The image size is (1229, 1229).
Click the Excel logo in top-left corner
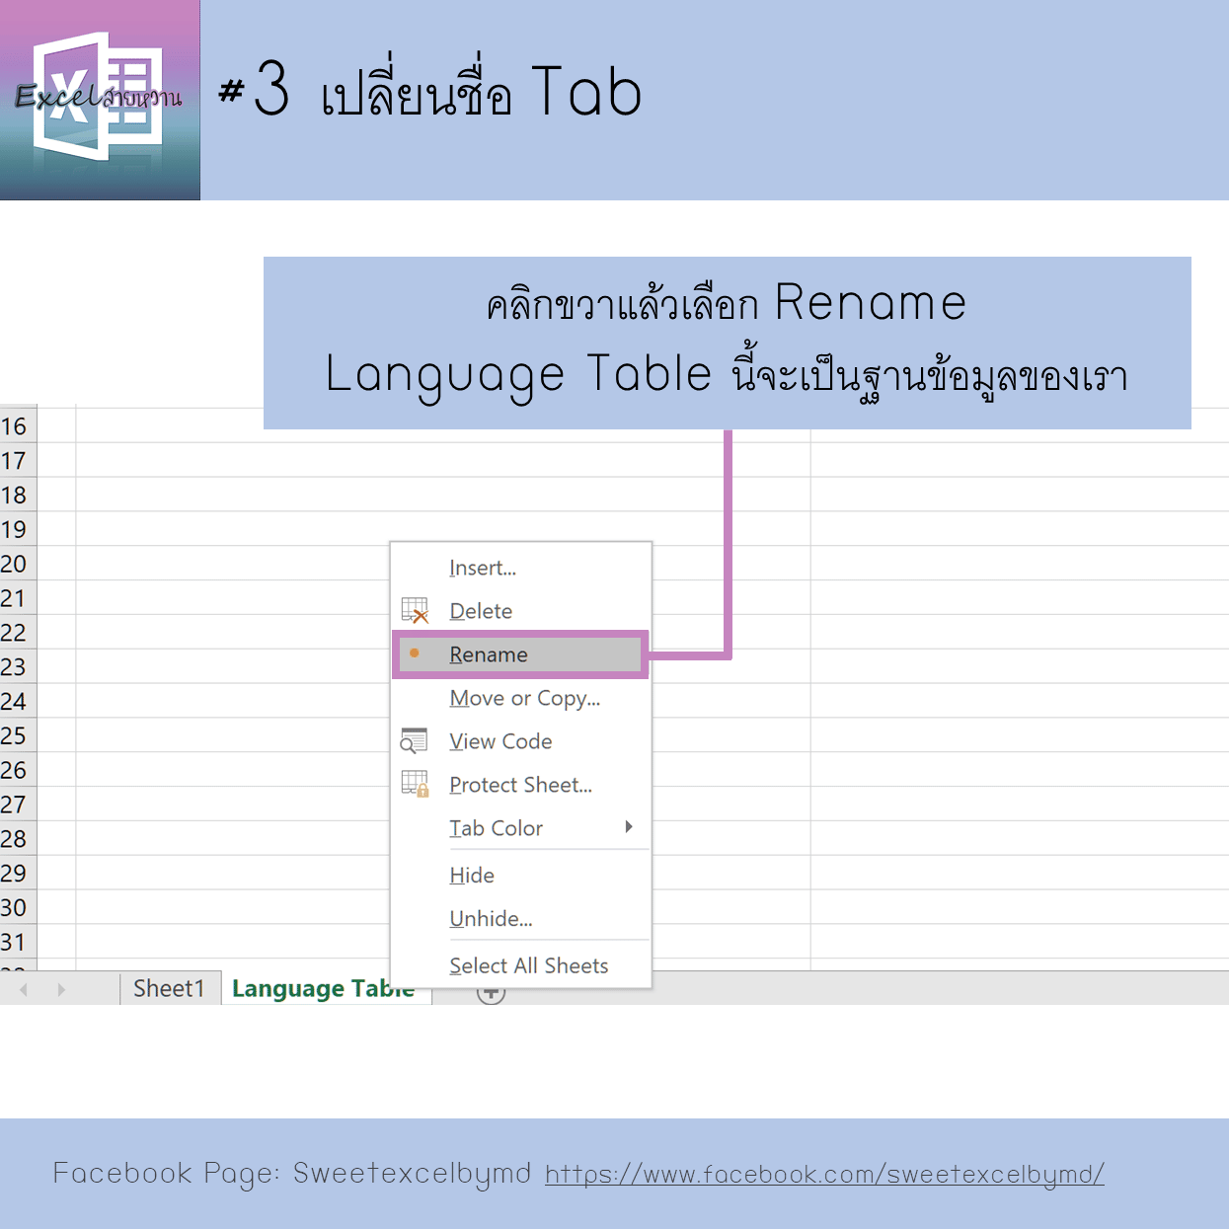tap(99, 99)
